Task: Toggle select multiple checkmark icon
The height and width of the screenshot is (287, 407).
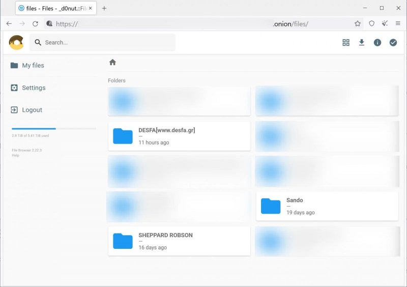Action: [393, 43]
